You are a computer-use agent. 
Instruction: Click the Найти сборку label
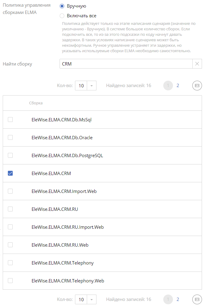pos(17,64)
